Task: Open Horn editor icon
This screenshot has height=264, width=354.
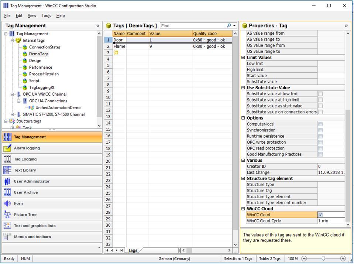Action: click(7, 203)
